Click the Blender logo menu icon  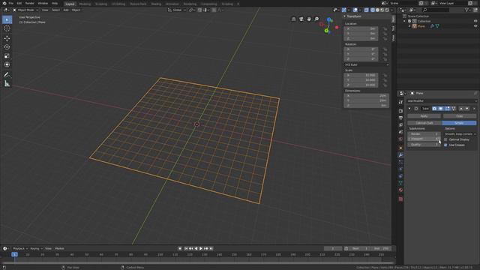pyautogui.click(x=4, y=3)
